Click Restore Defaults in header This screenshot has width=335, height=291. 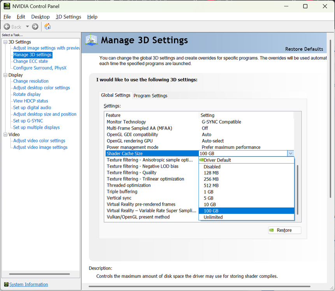(304, 49)
